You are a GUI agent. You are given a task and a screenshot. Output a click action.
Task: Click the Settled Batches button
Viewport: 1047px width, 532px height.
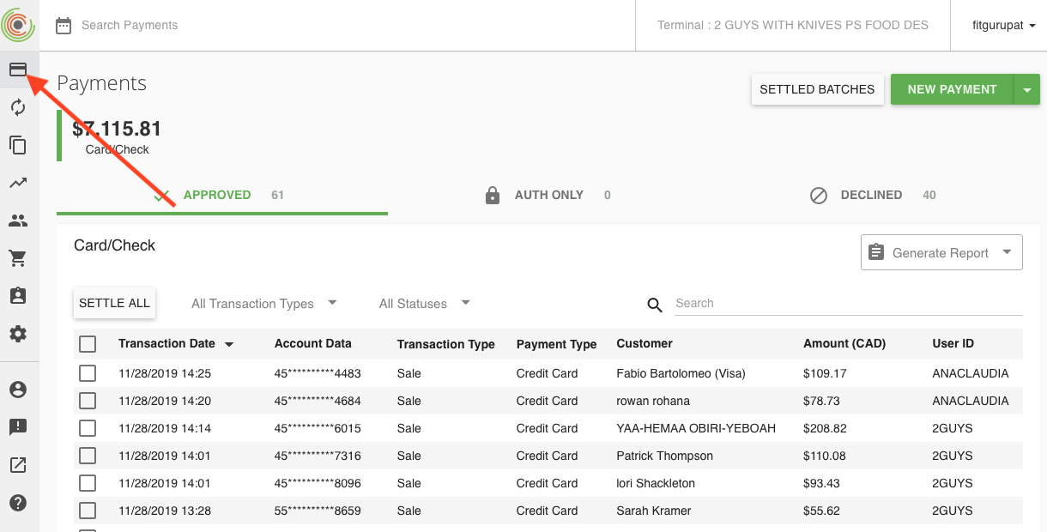click(x=817, y=89)
